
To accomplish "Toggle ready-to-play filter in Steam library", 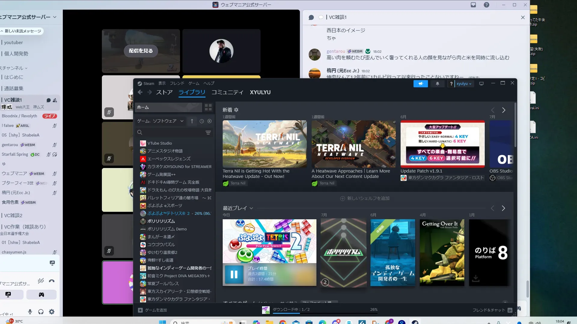I will pos(209,121).
